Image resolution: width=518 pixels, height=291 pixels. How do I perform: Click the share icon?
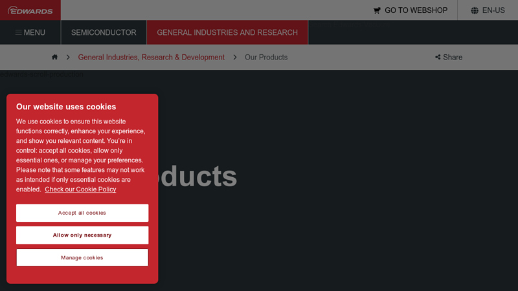click(438, 57)
